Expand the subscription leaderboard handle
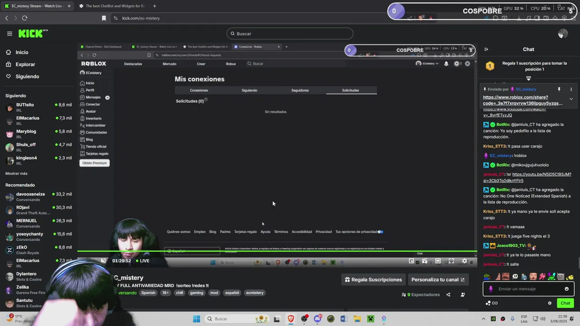This screenshot has width=580, height=326. (528, 78)
